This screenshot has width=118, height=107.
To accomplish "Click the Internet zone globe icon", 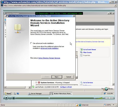I will coord(80,105).
